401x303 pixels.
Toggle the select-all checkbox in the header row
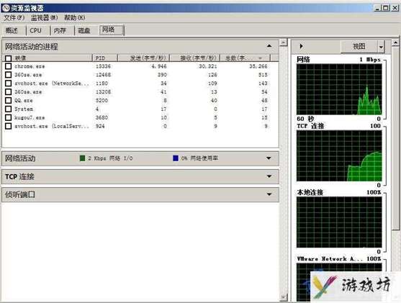coord(8,58)
